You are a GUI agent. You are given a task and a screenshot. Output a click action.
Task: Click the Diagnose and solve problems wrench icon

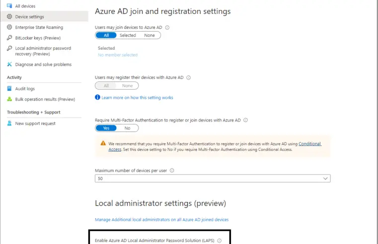(9, 64)
